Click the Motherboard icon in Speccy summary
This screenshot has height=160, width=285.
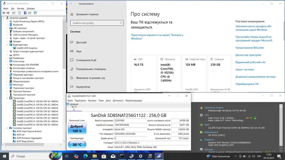point(201,132)
